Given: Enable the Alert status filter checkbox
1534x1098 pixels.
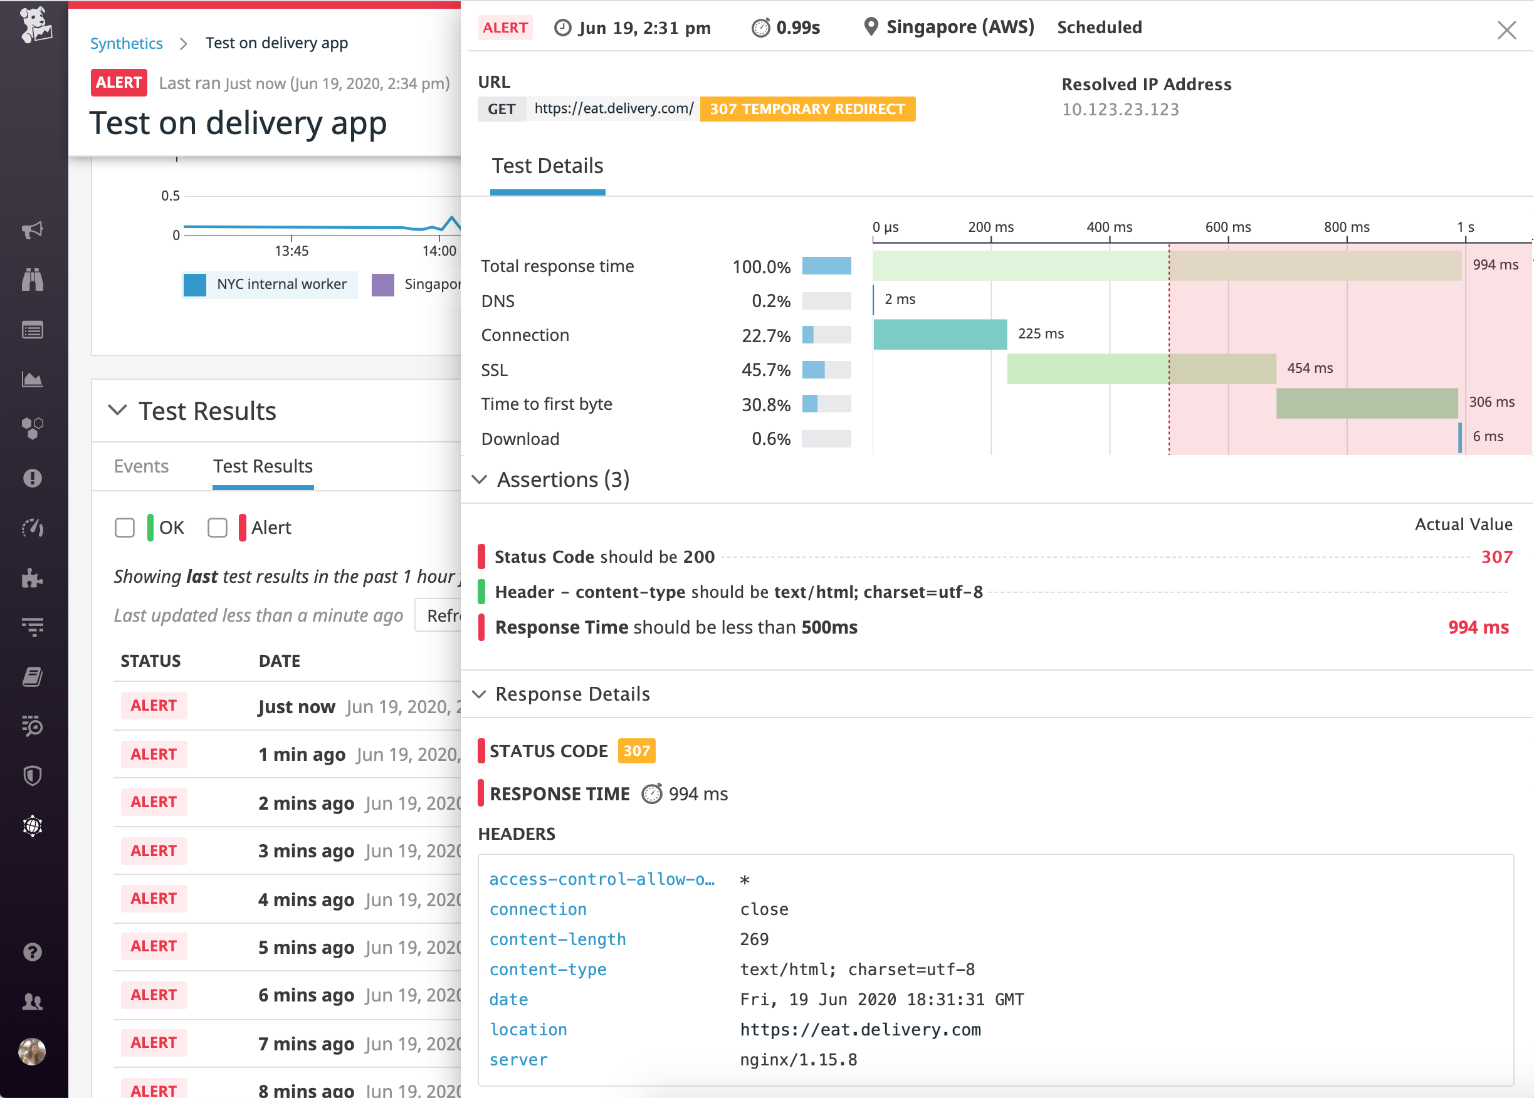Looking at the screenshot, I should 217,527.
